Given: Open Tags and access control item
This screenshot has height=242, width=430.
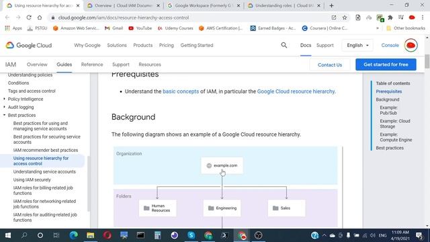Looking at the screenshot, I should [x=32, y=91].
